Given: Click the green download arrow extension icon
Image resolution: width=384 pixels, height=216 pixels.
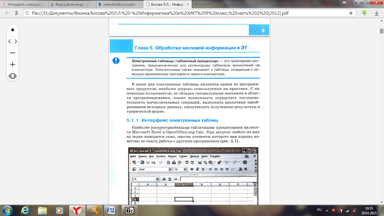Looking at the screenshot, I should [x=364, y=13].
